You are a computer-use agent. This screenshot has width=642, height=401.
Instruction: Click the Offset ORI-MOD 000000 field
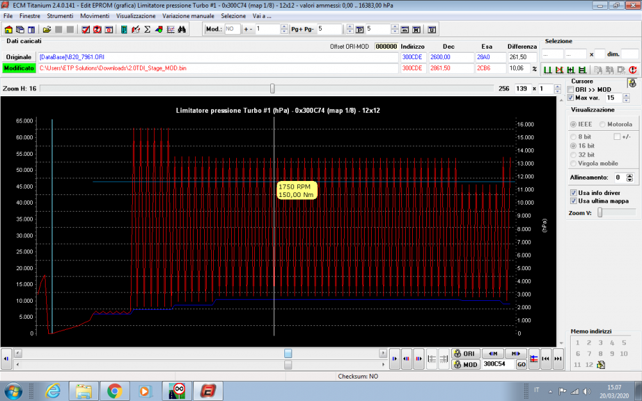click(386, 46)
